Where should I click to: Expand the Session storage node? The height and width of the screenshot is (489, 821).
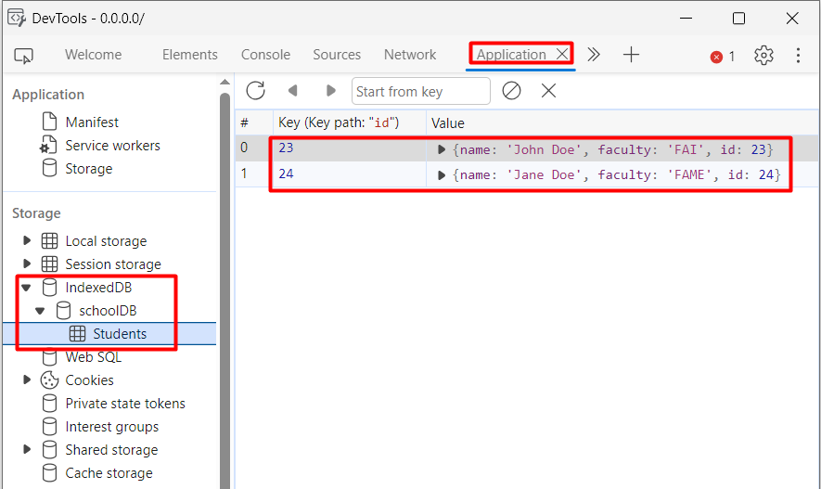(x=26, y=264)
